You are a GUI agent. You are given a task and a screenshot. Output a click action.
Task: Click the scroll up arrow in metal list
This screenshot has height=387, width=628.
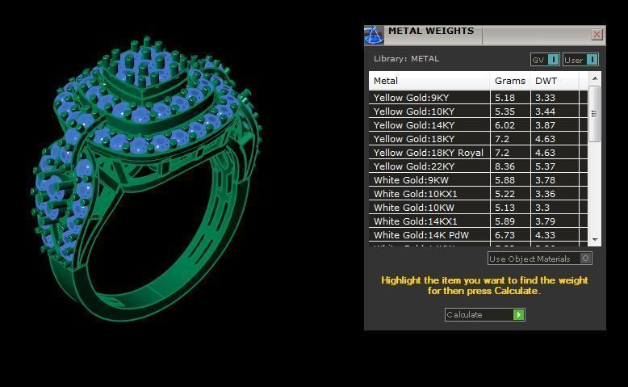click(x=595, y=78)
